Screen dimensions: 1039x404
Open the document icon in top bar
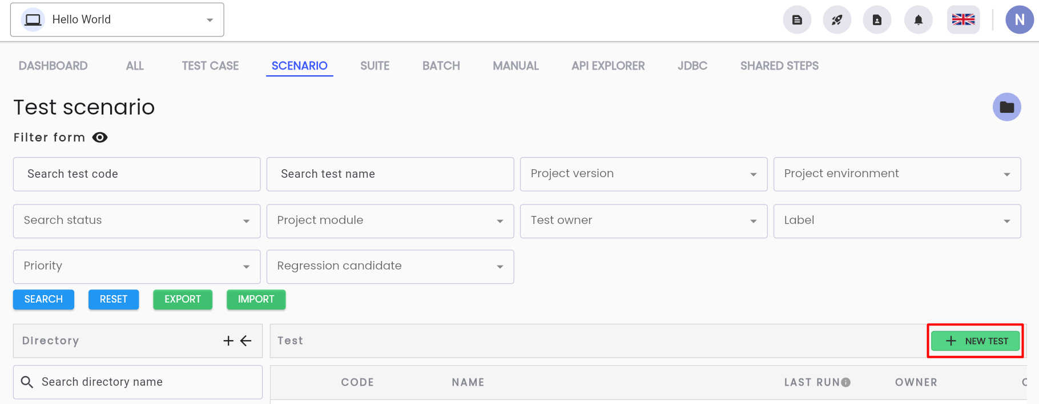click(x=797, y=20)
